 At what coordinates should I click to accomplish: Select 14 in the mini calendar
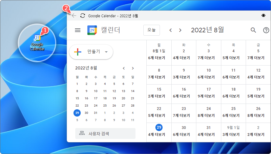[132, 91]
